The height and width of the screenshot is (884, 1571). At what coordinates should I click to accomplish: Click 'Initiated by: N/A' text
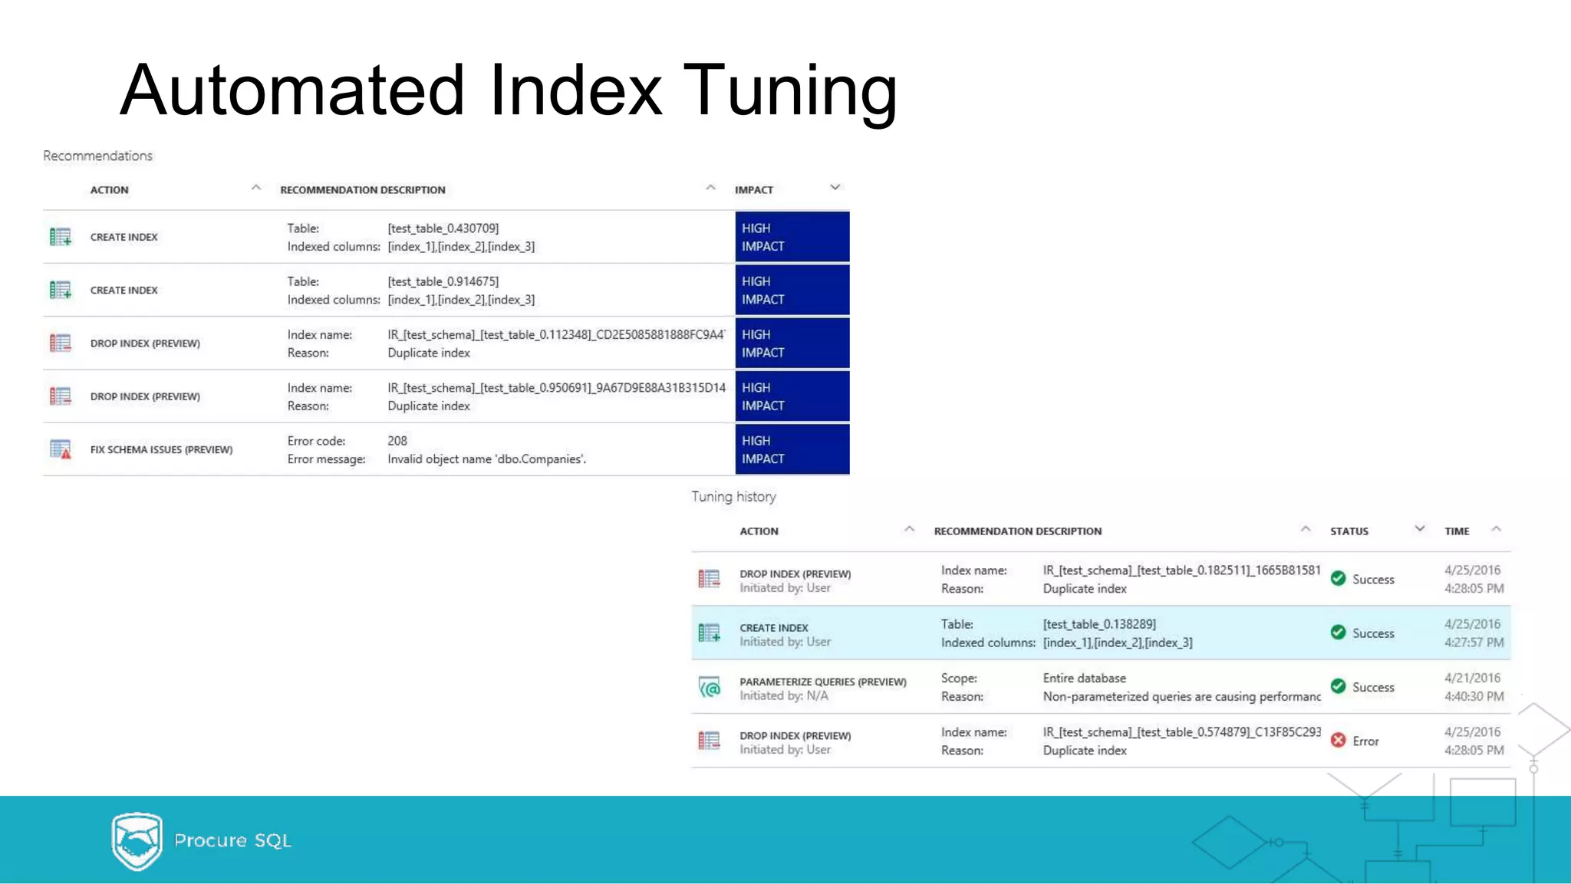(784, 696)
